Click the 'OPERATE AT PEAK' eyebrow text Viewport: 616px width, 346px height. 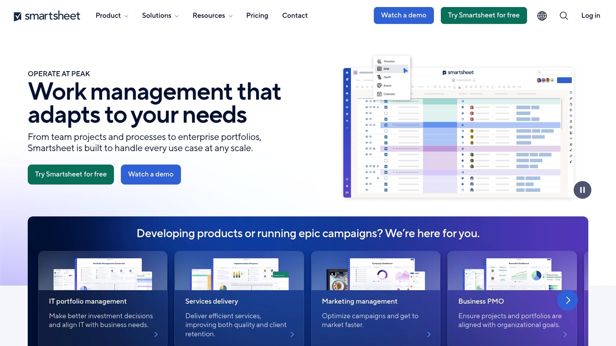[x=59, y=74]
